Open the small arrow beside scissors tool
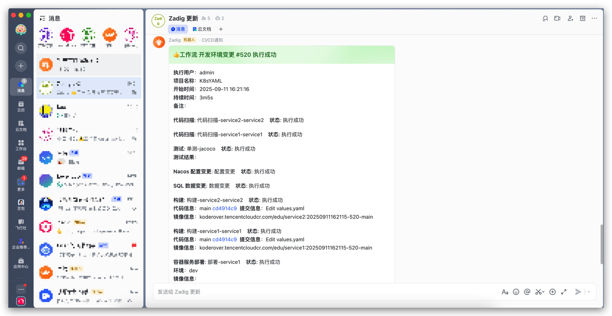Viewport: 612px width, 316px height. [x=544, y=292]
